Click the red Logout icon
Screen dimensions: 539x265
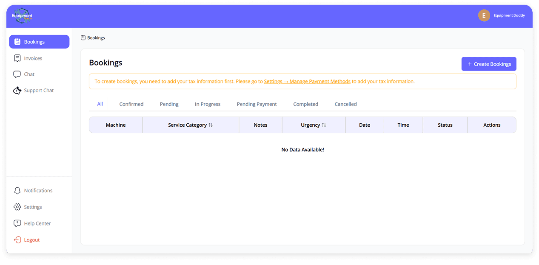coord(17,240)
